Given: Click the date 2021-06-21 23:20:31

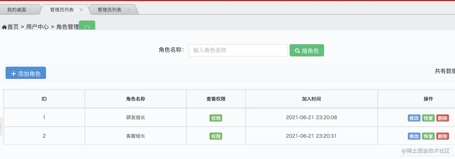Looking at the screenshot, I should (x=311, y=136).
